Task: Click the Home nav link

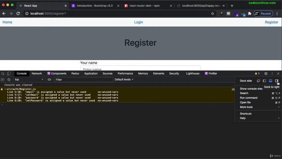Action: pyautogui.click(x=7, y=22)
